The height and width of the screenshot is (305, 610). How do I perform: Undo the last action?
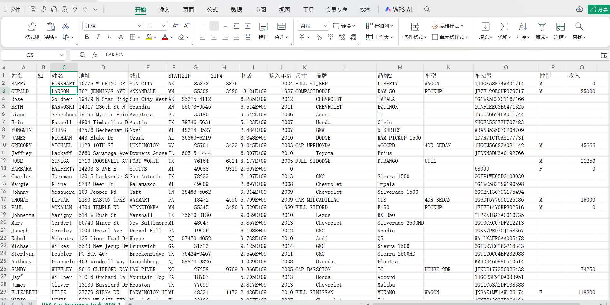(75, 9)
